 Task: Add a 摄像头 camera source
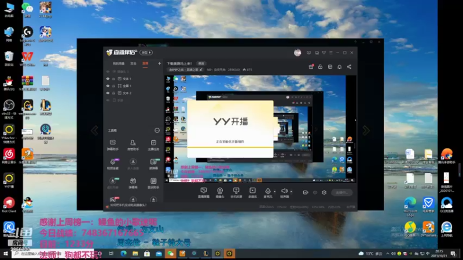[x=220, y=192]
